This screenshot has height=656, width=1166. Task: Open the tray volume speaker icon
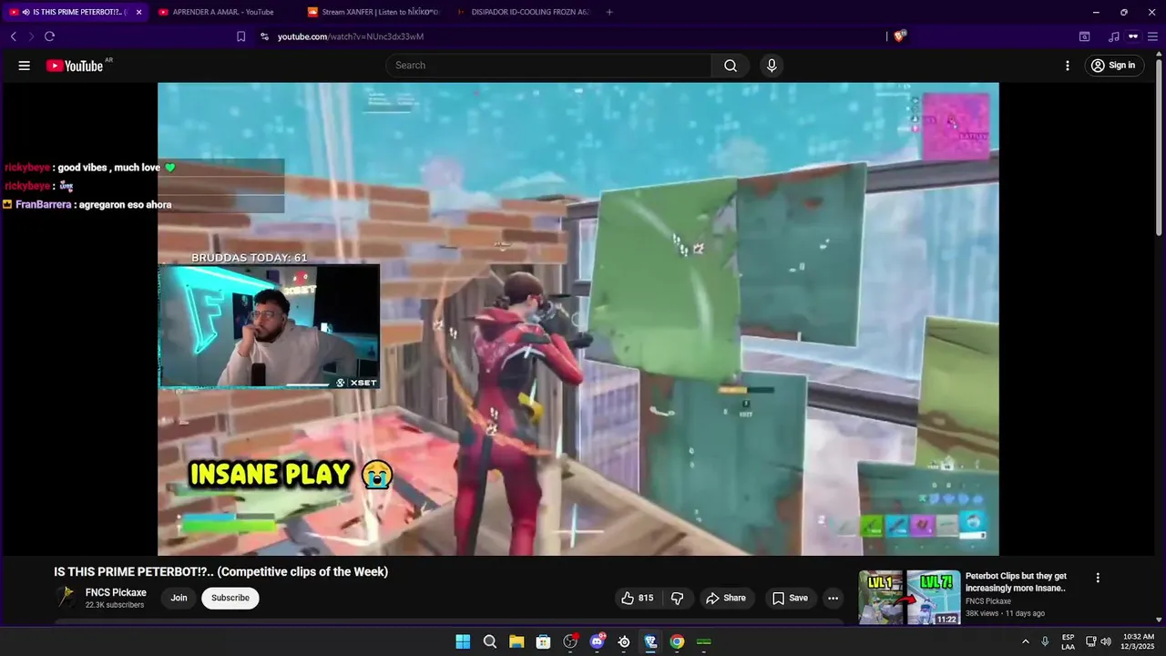coord(1106,641)
